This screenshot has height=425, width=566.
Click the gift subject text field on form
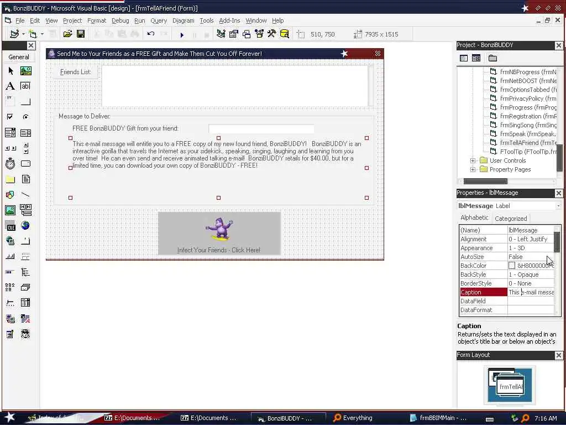pos(261,128)
